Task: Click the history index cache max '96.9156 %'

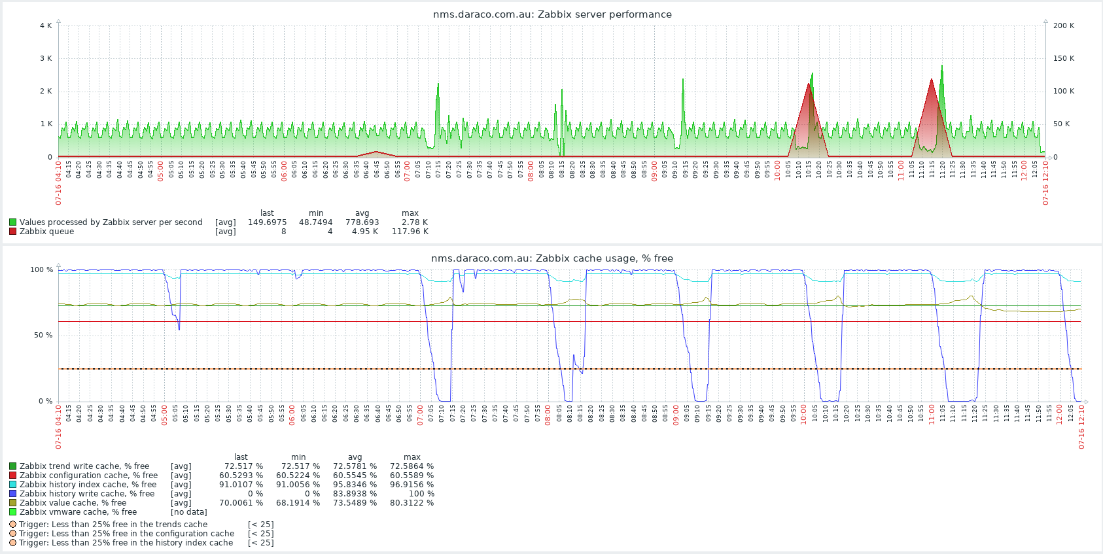Action: pos(411,485)
